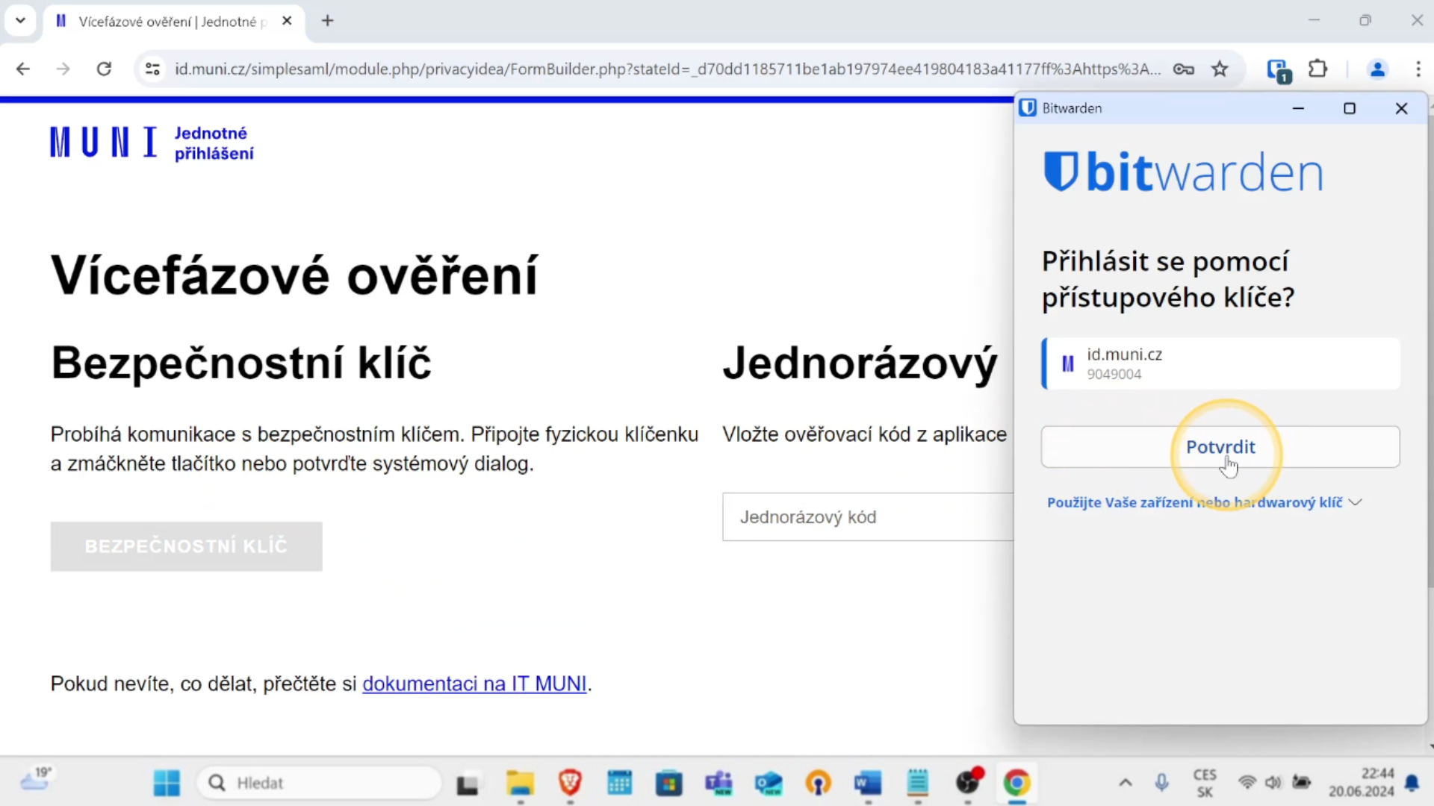This screenshot has width=1434, height=806.
Task: Click the Potvrdit button in Bitwarden
Action: pos(1220,447)
